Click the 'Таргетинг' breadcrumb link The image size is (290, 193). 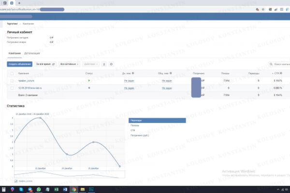tap(12, 24)
